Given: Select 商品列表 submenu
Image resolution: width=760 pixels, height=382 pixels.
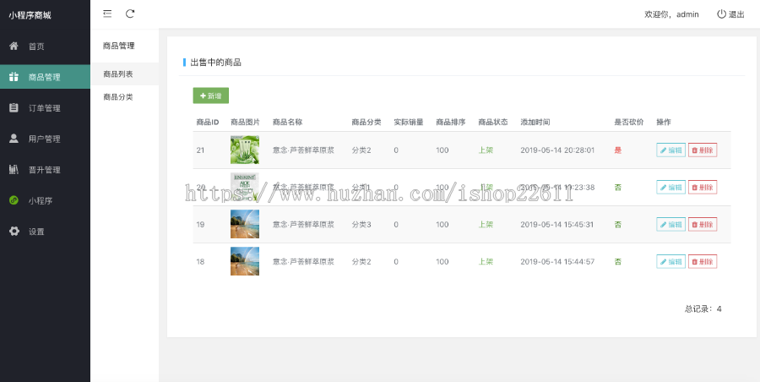Looking at the screenshot, I should tap(125, 74).
